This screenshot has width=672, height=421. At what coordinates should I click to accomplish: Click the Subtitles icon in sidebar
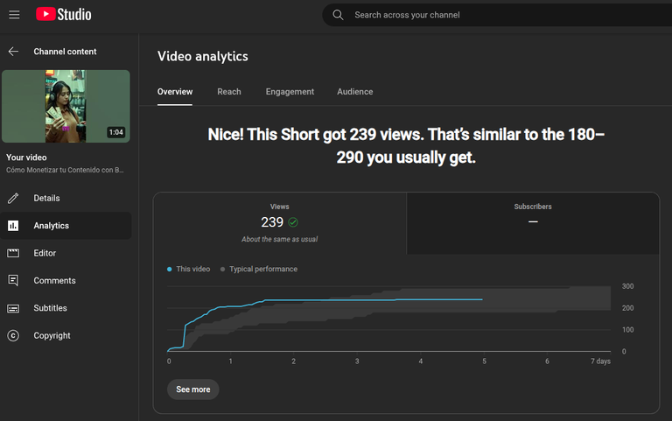(13, 308)
